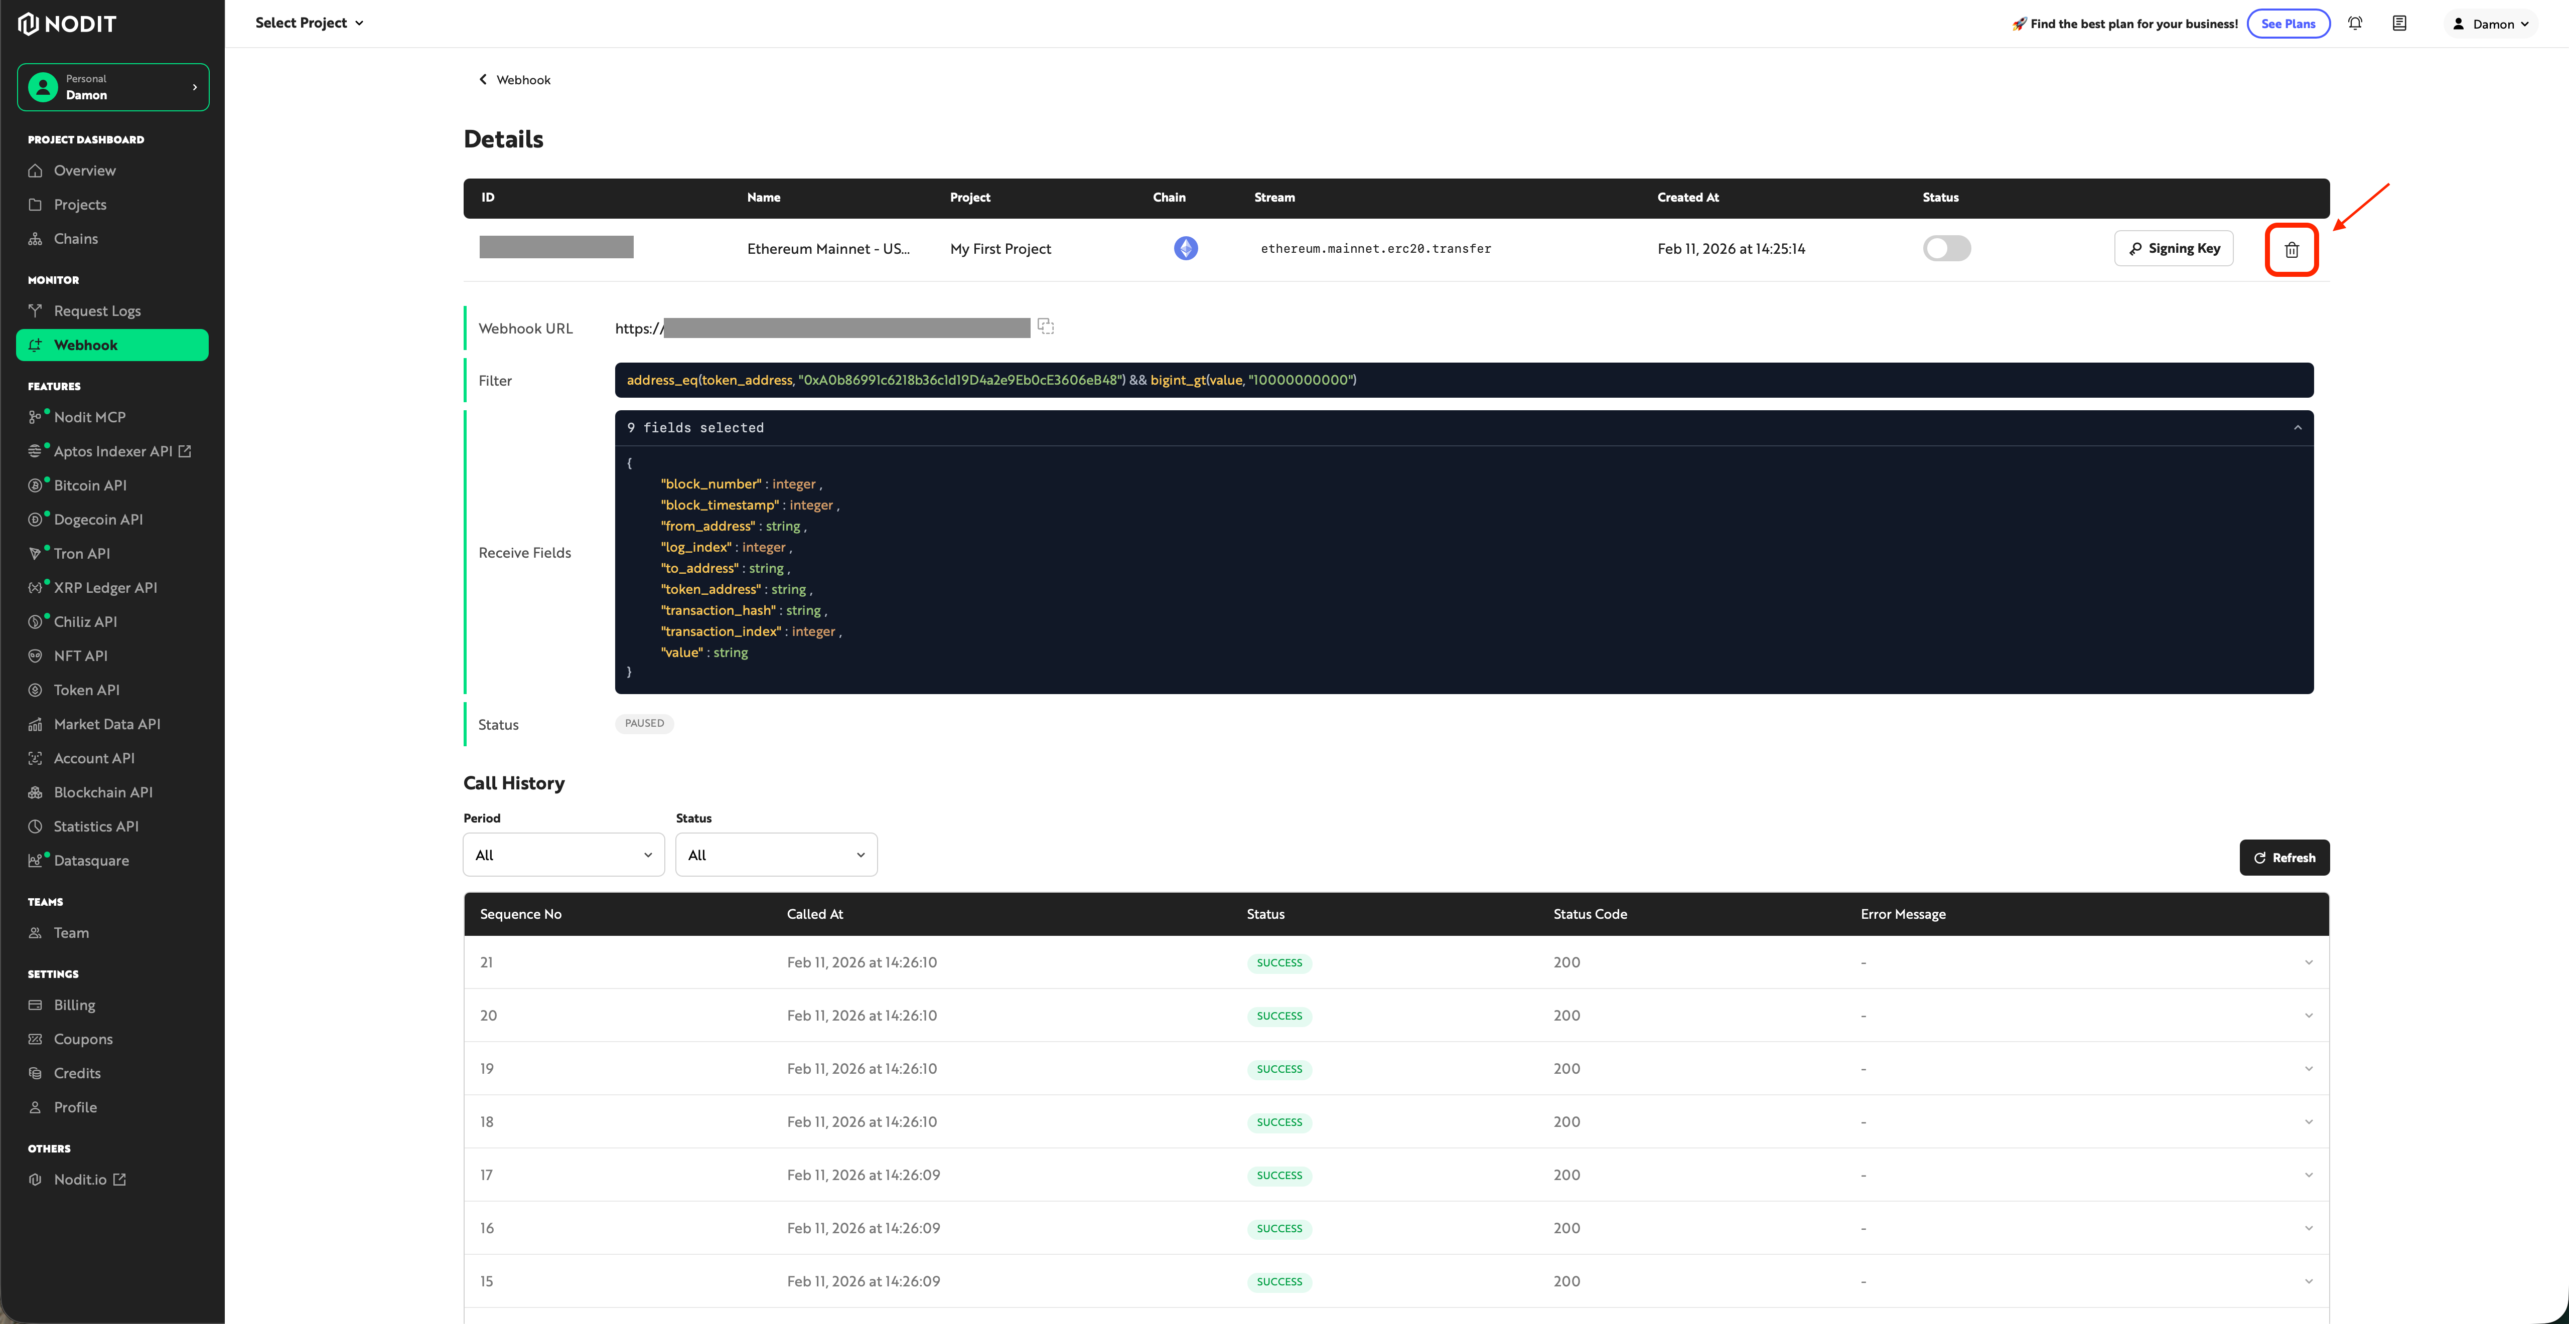Image resolution: width=2569 pixels, height=1324 pixels.
Task: Go back using the Webhook back arrow
Action: coord(484,79)
